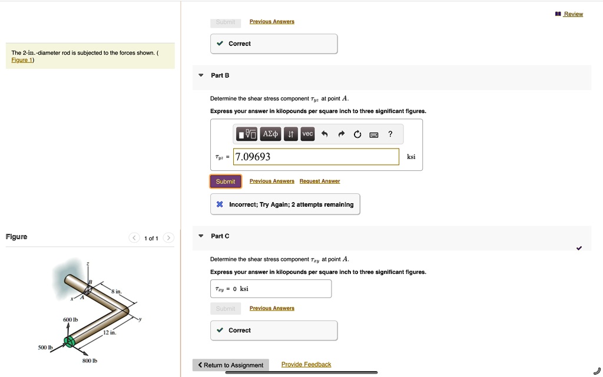Collapse the Part C section
Screen dimensions: 603x377
[201, 236]
